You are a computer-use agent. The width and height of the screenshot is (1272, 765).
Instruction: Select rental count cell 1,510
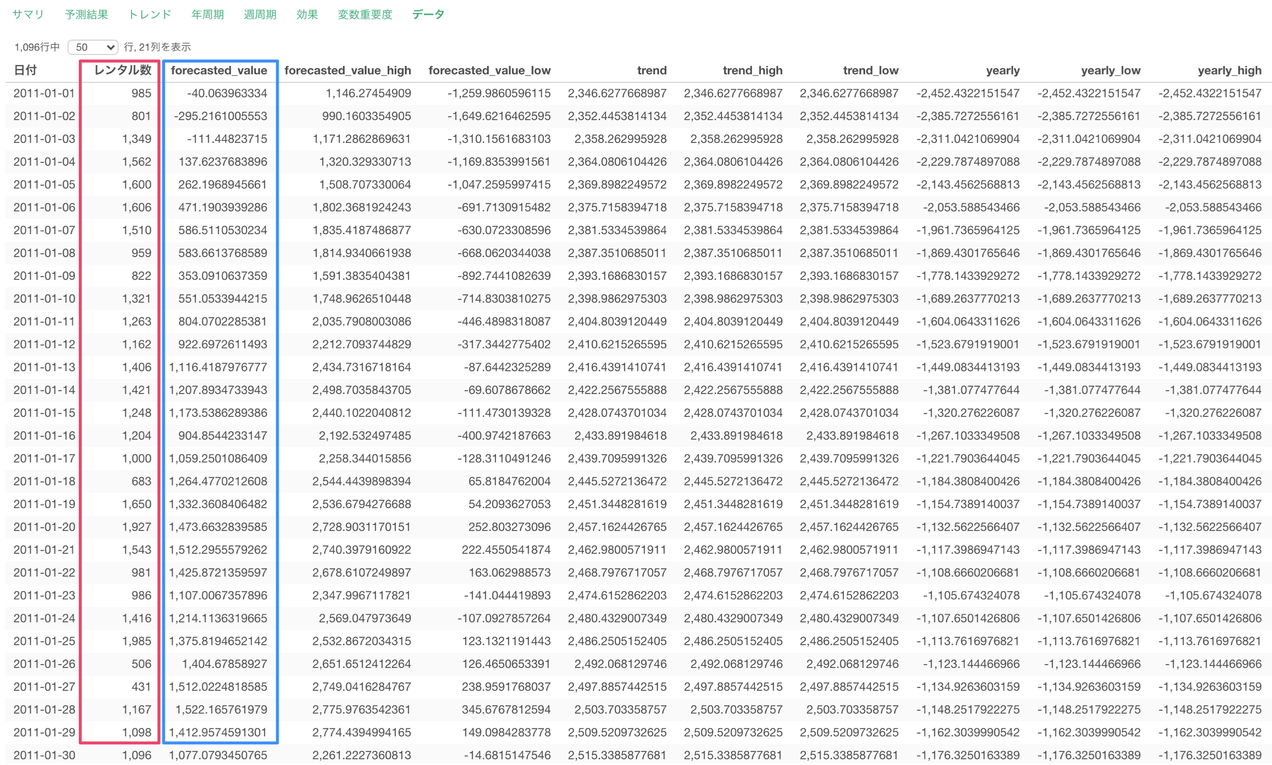(137, 230)
